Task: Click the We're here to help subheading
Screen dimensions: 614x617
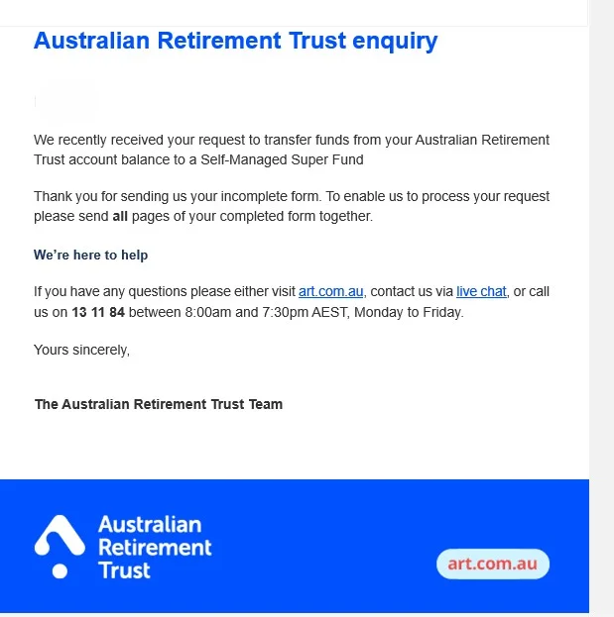Action: coord(90,255)
